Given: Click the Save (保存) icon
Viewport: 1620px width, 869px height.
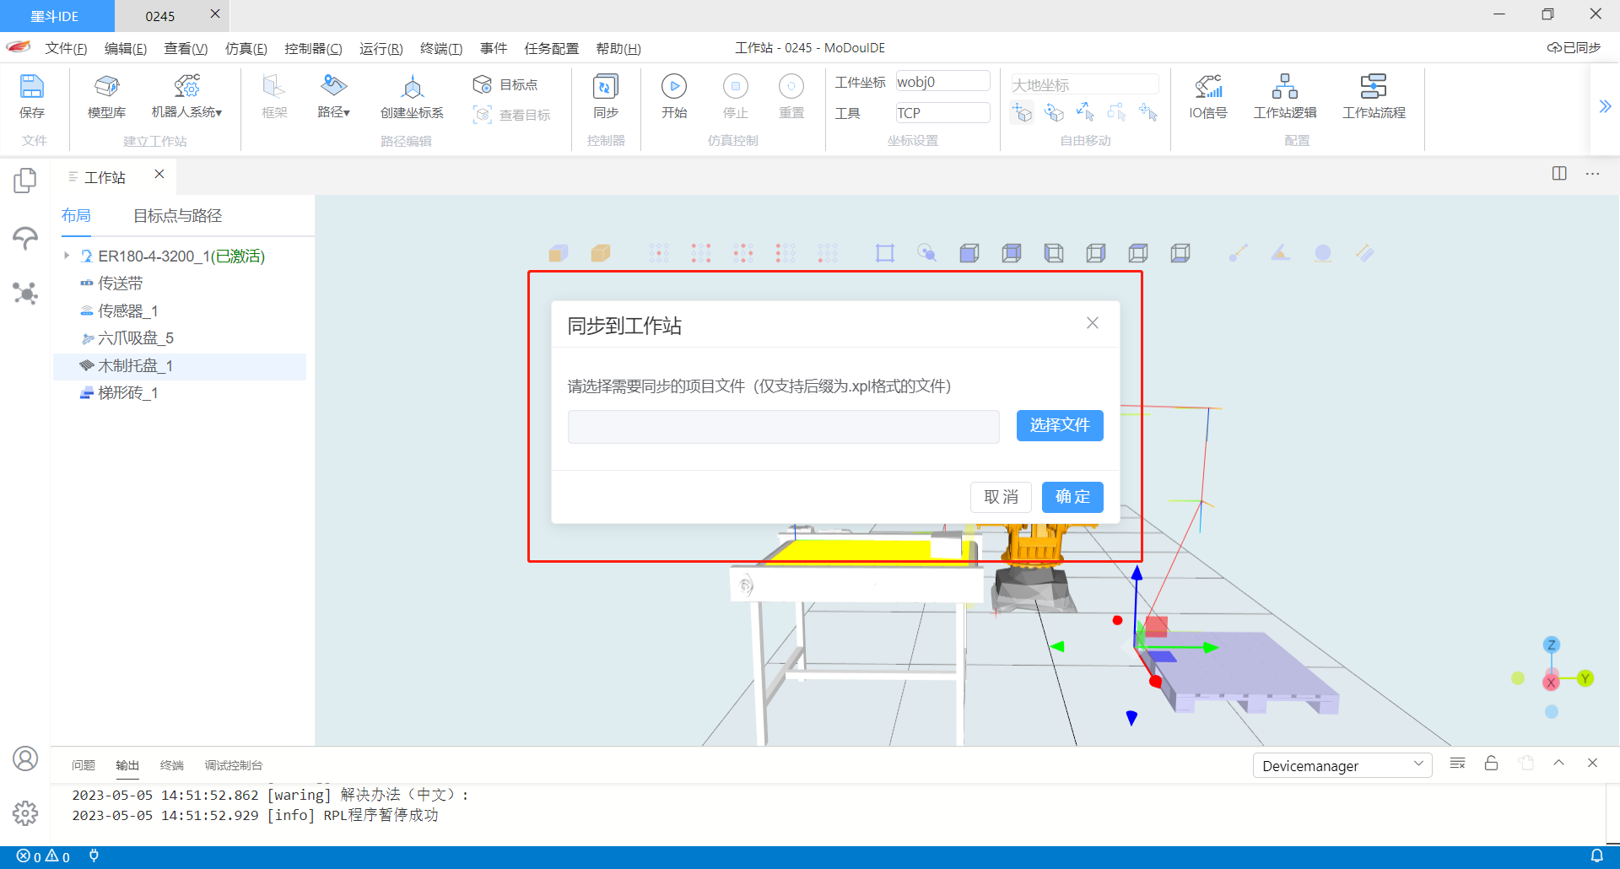Looking at the screenshot, I should click(x=31, y=87).
